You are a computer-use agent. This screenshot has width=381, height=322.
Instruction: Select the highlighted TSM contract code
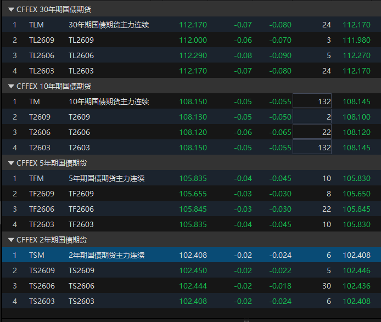[36, 255]
